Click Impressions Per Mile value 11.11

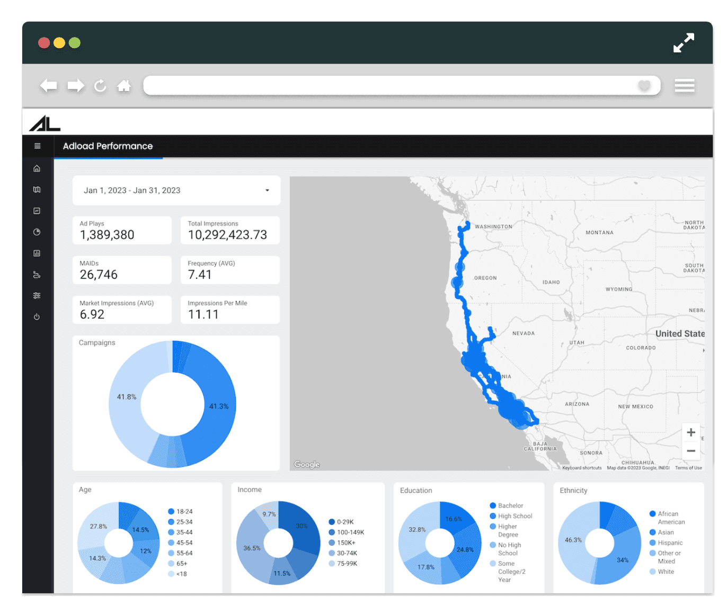point(203,314)
